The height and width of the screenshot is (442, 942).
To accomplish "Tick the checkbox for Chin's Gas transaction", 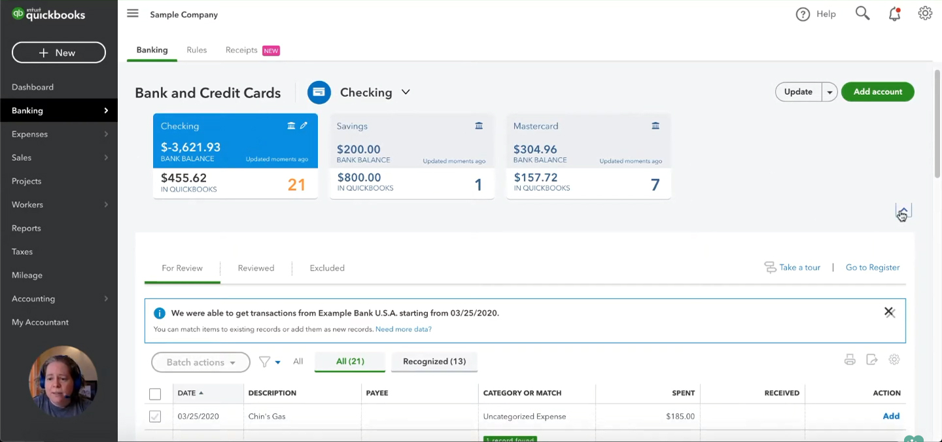I will click(x=155, y=416).
